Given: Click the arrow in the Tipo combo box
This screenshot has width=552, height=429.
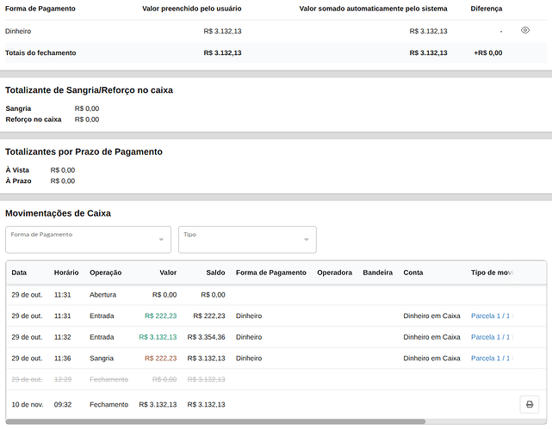Looking at the screenshot, I should click(x=306, y=240).
